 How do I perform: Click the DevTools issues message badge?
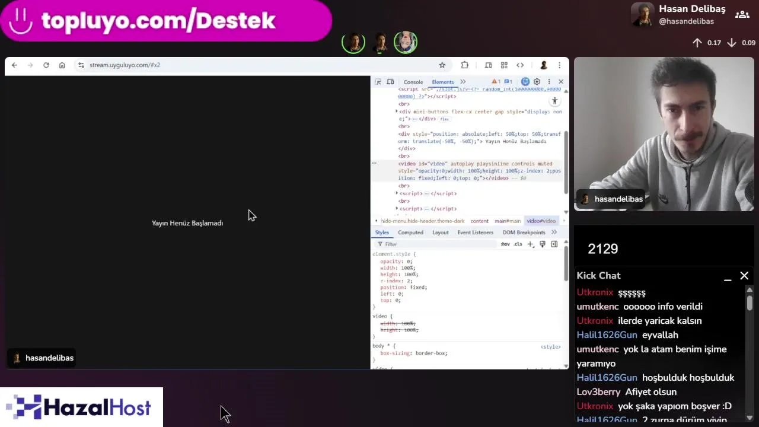coord(508,82)
